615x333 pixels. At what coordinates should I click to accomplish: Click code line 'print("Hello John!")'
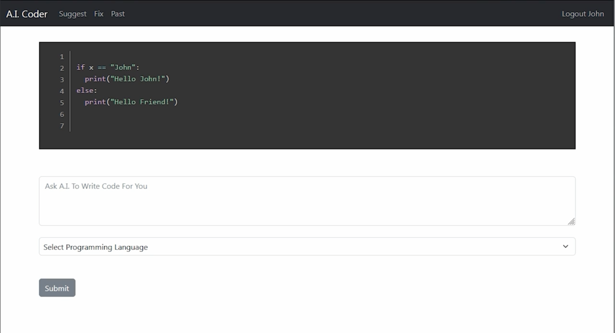coord(127,79)
